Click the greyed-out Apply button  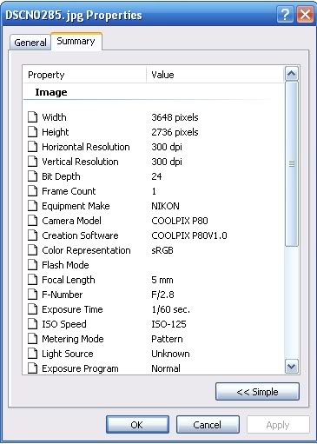[278, 425]
